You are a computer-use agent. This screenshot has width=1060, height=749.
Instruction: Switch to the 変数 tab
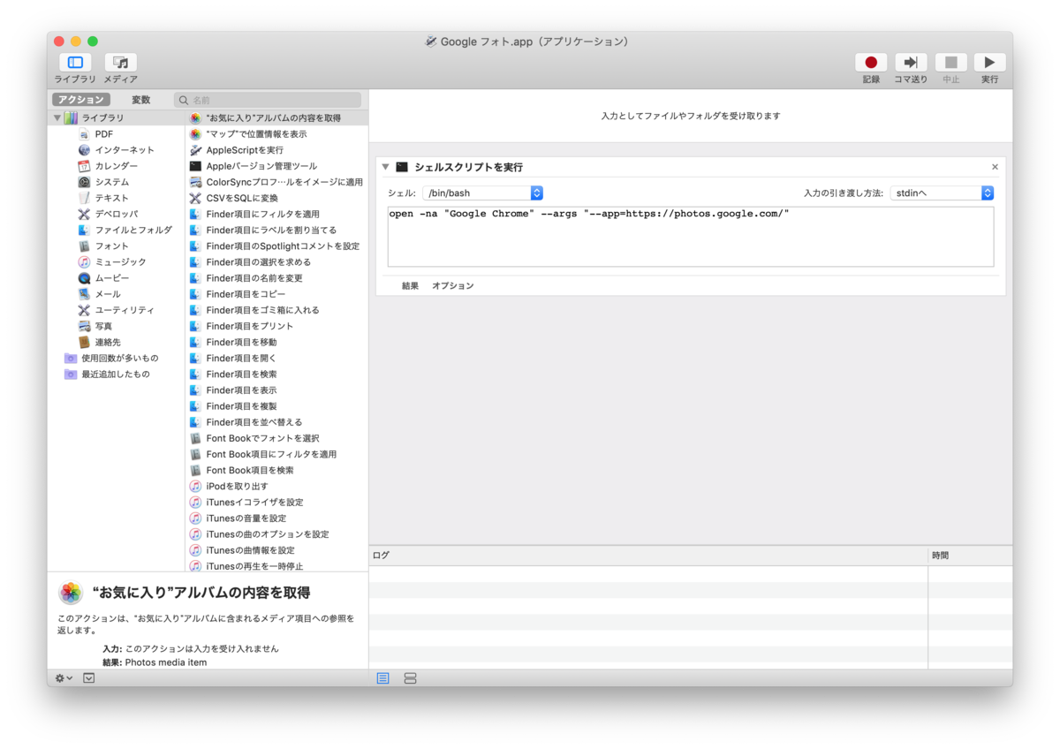coord(140,99)
